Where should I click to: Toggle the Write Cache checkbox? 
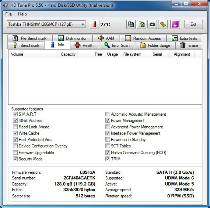[x=15, y=133]
